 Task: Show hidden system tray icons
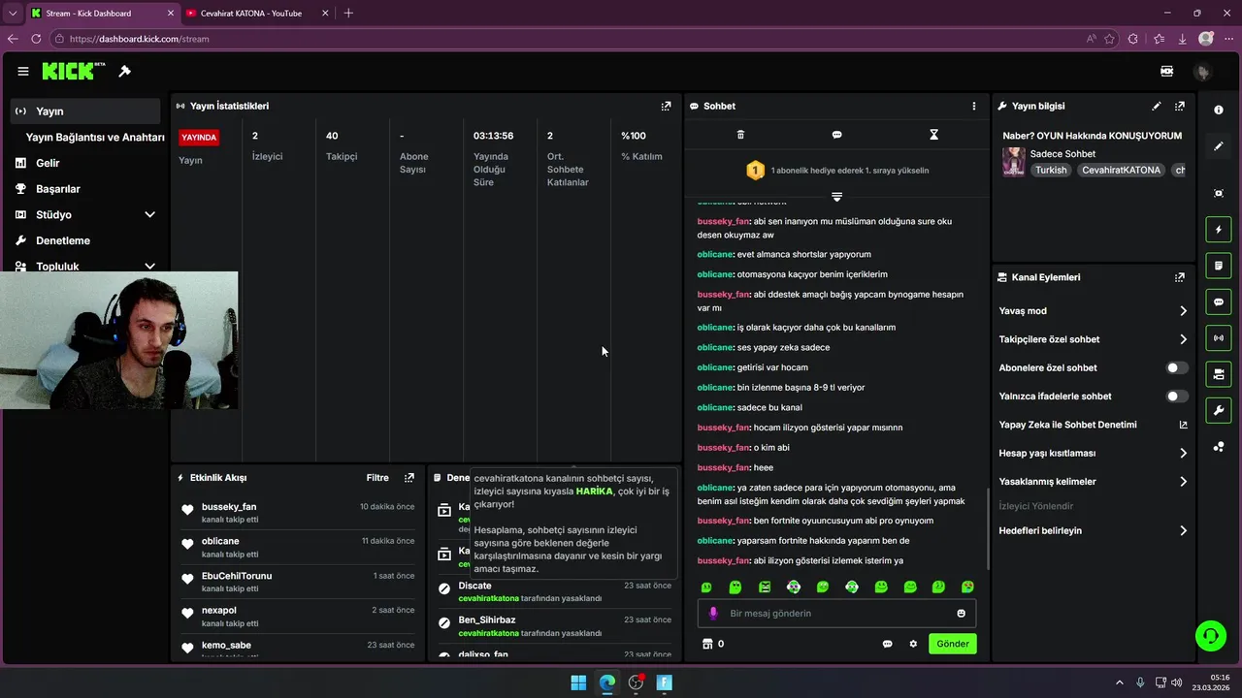coord(1119,682)
